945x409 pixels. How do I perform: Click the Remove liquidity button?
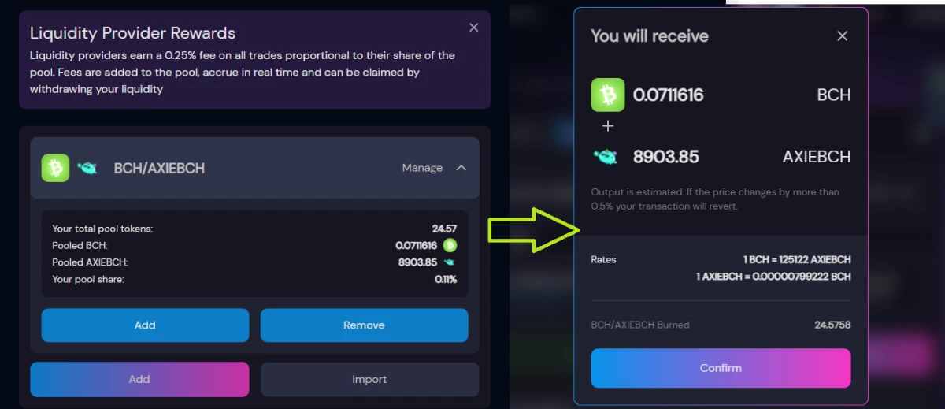click(364, 325)
